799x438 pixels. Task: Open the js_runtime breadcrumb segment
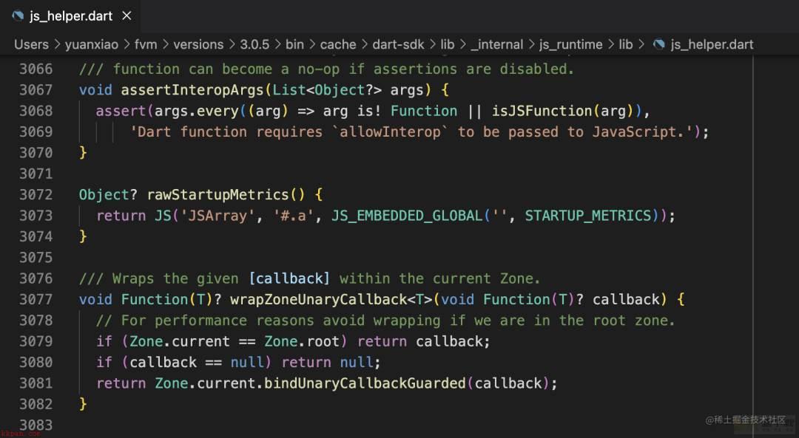[570, 45]
